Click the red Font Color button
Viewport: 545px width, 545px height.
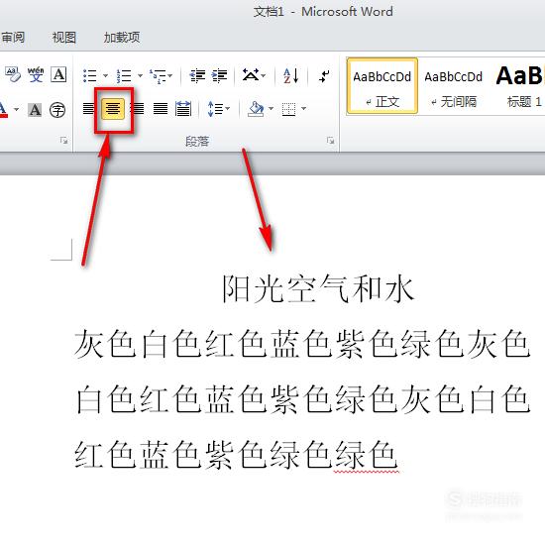[3, 109]
